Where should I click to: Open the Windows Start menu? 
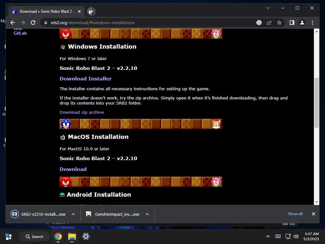click(x=9, y=236)
